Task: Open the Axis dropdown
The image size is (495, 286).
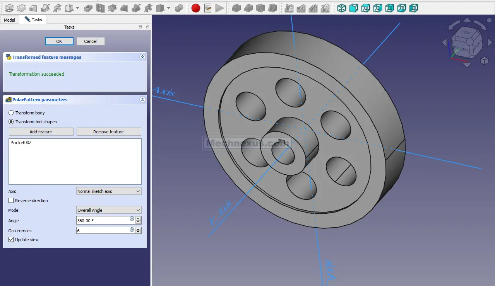Action: [x=109, y=191]
